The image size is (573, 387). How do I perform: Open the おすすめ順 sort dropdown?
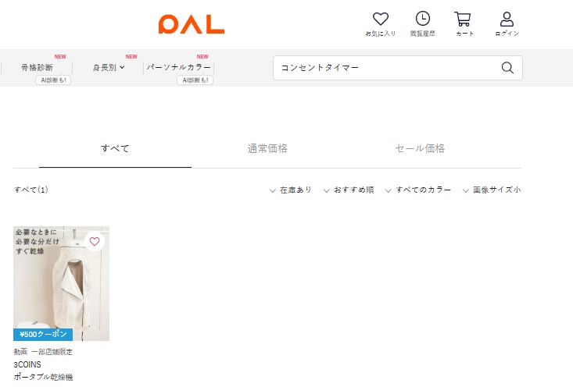[349, 190]
